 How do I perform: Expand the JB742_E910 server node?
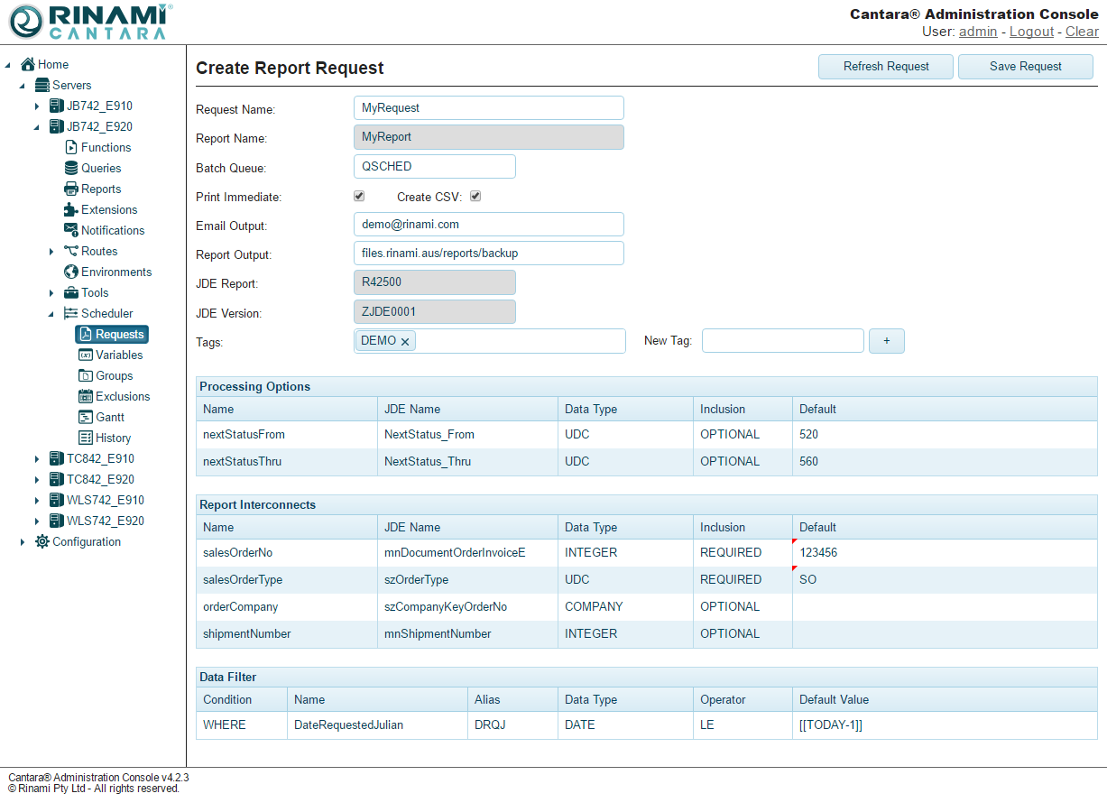coord(37,106)
